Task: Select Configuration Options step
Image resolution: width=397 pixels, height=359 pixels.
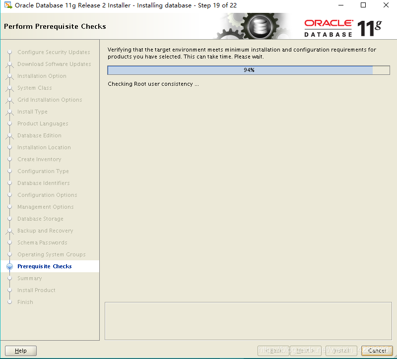Action: click(47, 195)
